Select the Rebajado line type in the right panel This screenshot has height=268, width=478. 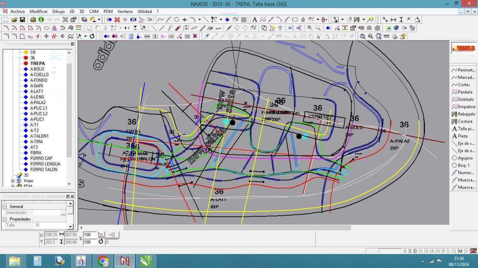(464, 114)
